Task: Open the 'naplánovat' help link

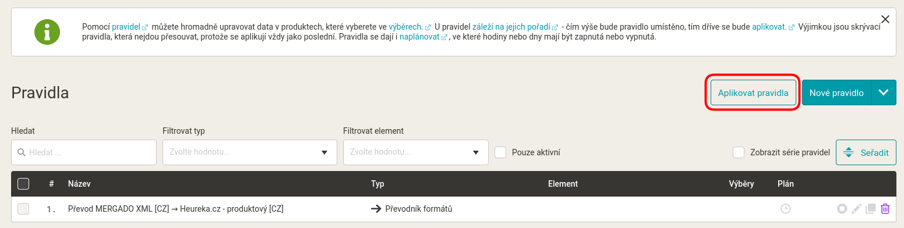Action: (419, 37)
